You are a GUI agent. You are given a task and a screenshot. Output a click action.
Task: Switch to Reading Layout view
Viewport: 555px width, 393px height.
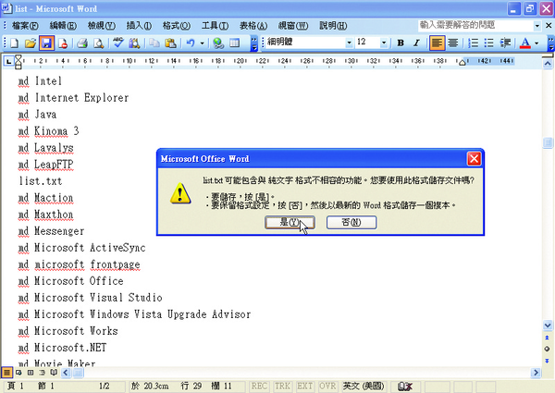point(54,372)
